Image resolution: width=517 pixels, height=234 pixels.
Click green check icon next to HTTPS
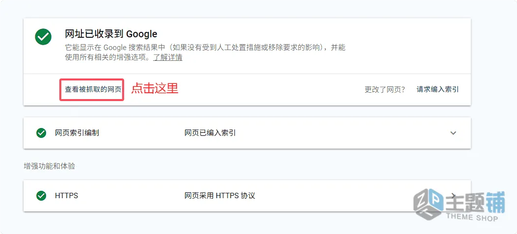click(x=41, y=196)
